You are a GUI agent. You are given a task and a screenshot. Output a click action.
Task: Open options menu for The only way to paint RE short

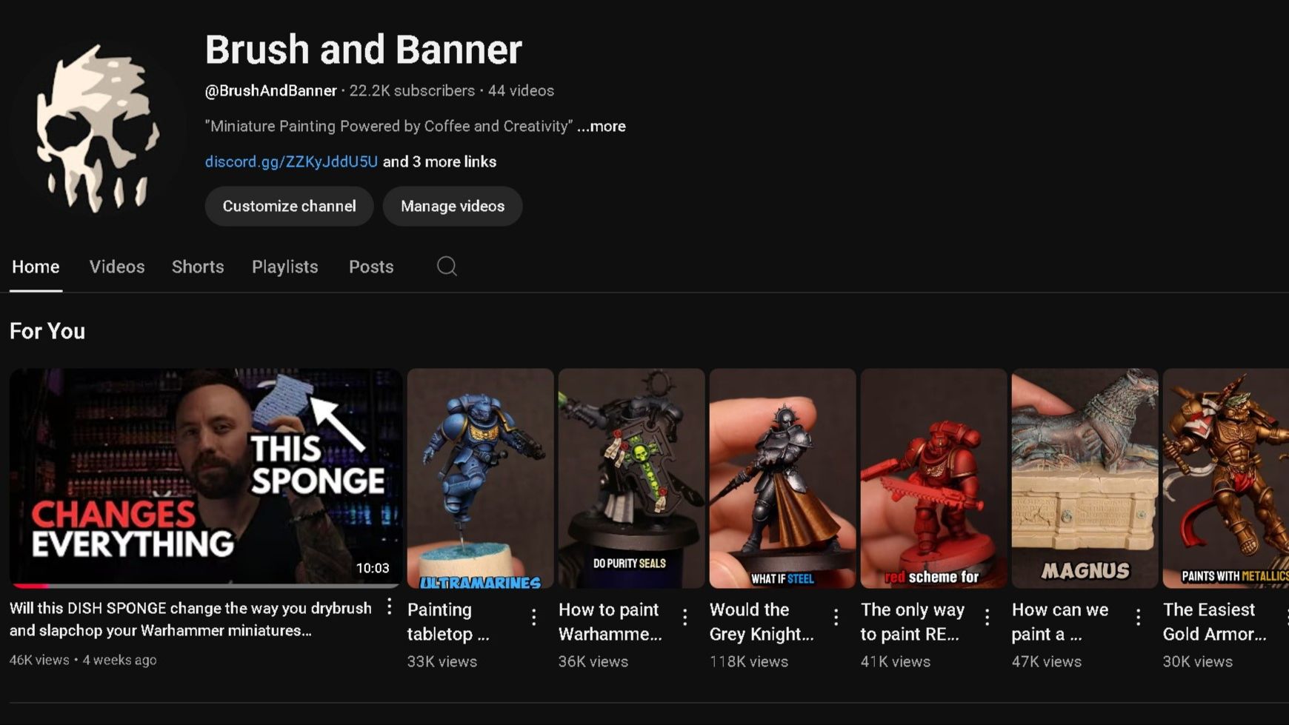[987, 617]
